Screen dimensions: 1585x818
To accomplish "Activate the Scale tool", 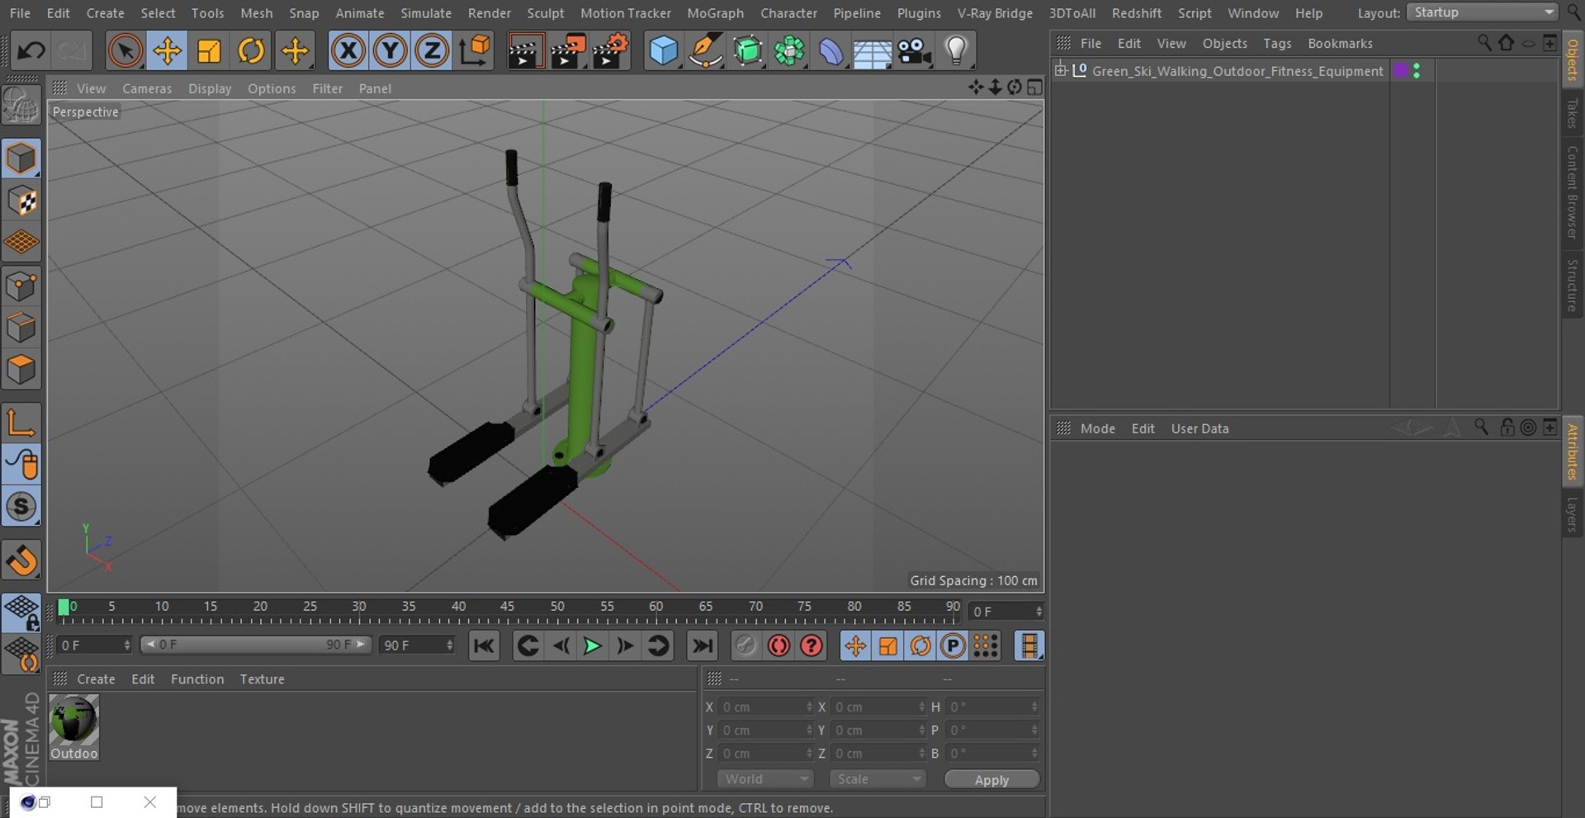I will pos(210,51).
